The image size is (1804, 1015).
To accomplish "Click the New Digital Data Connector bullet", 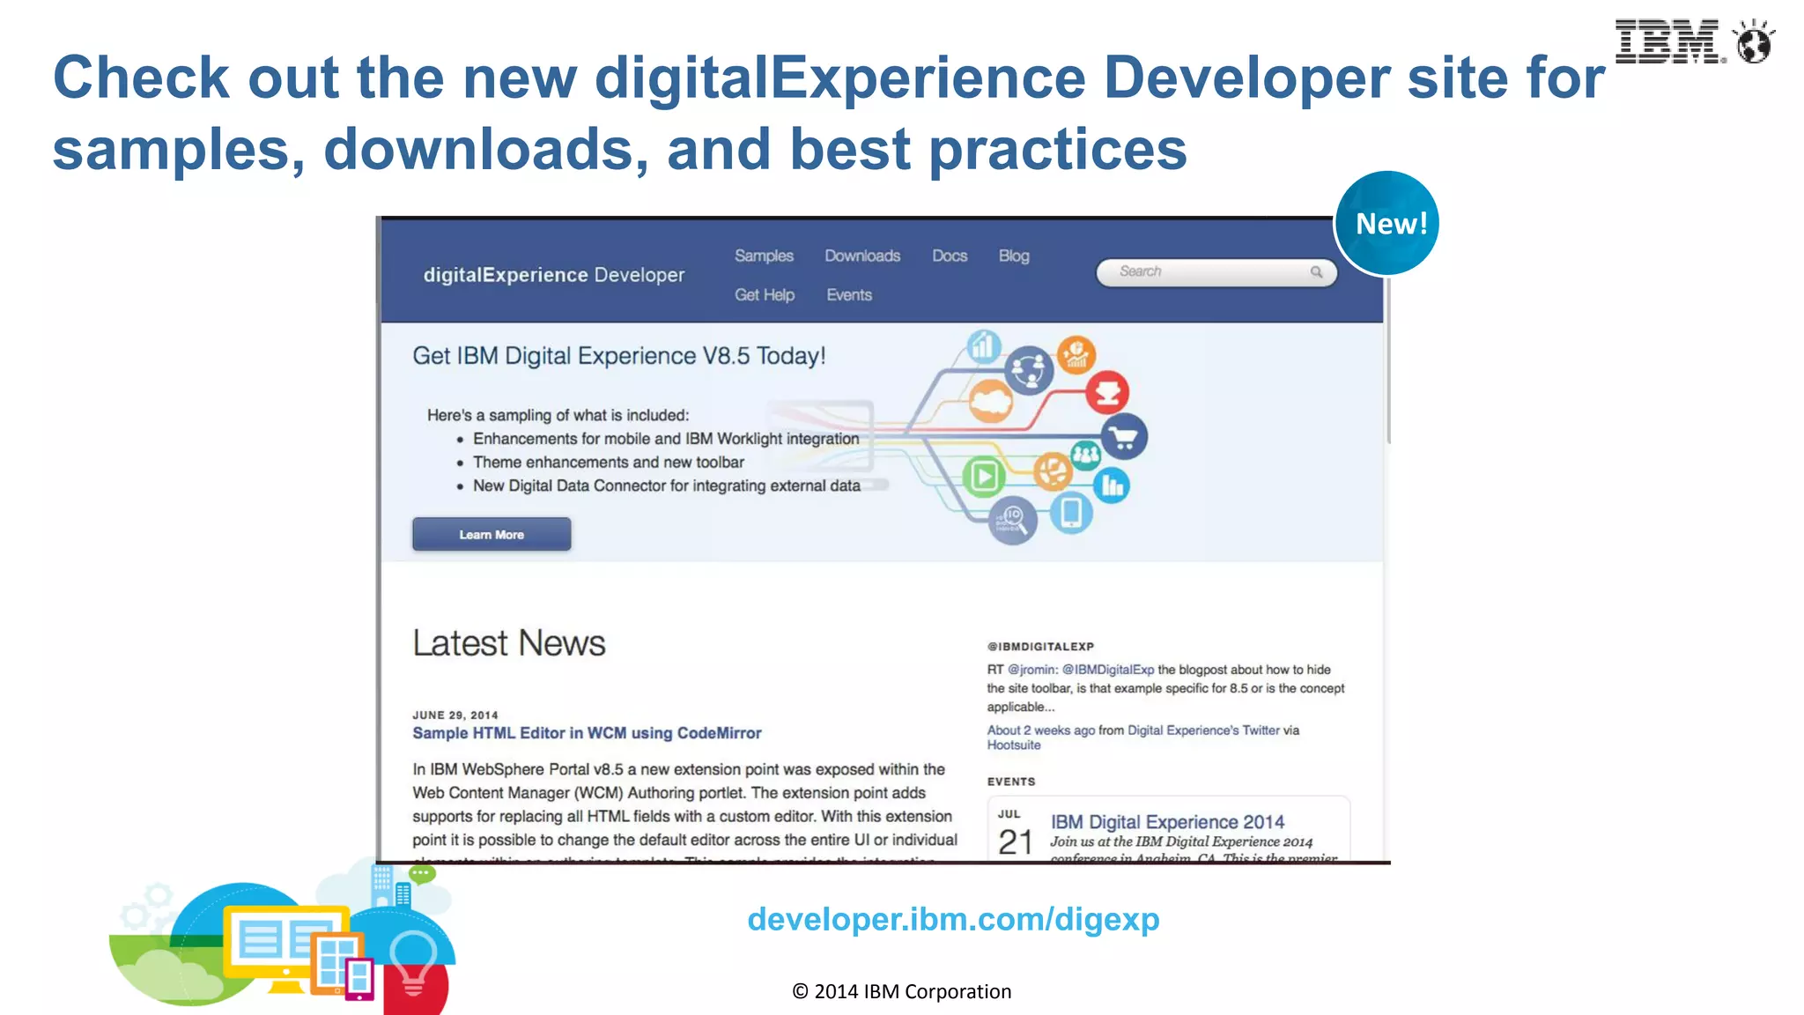I will point(667,486).
